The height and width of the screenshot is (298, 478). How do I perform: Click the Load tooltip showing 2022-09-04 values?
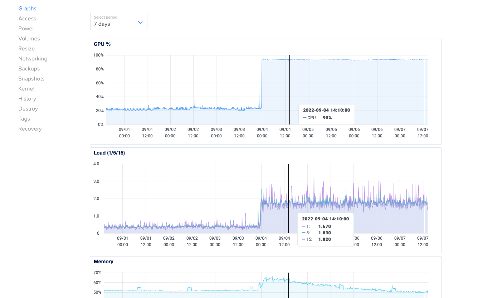[x=326, y=229]
